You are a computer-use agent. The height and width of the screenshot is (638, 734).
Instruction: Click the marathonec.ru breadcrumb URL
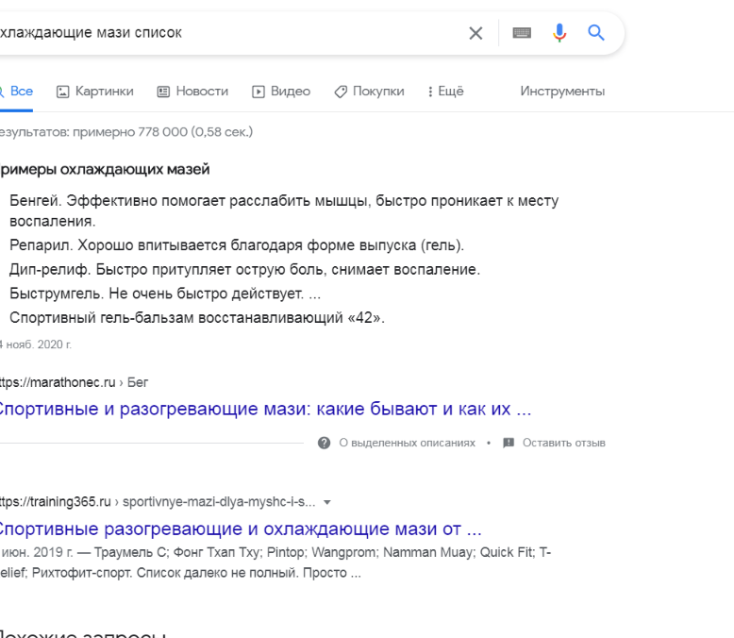(x=74, y=383)
